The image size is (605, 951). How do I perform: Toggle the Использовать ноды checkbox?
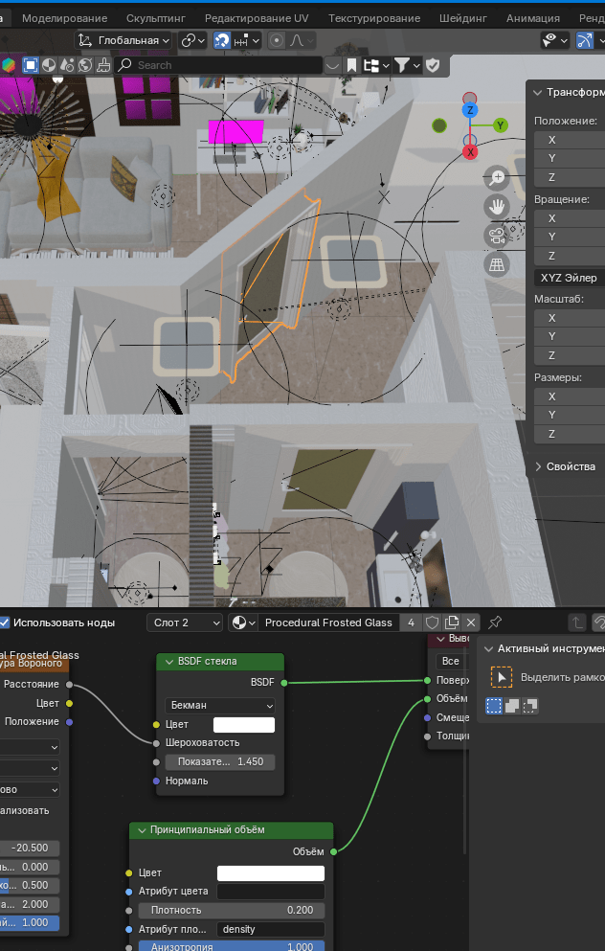tap(4, 623)
